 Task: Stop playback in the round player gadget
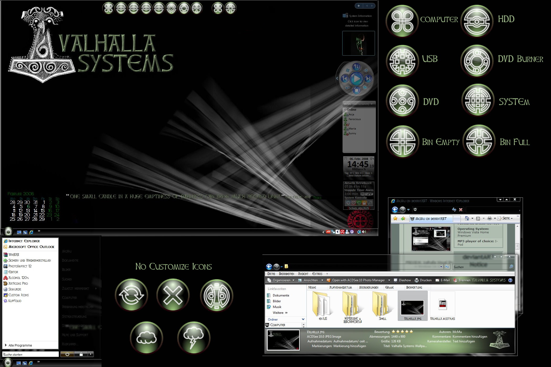coord(356,90)
